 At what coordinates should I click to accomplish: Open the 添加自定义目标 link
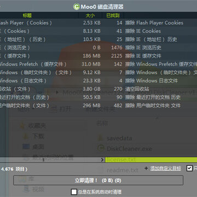point(166,169)
